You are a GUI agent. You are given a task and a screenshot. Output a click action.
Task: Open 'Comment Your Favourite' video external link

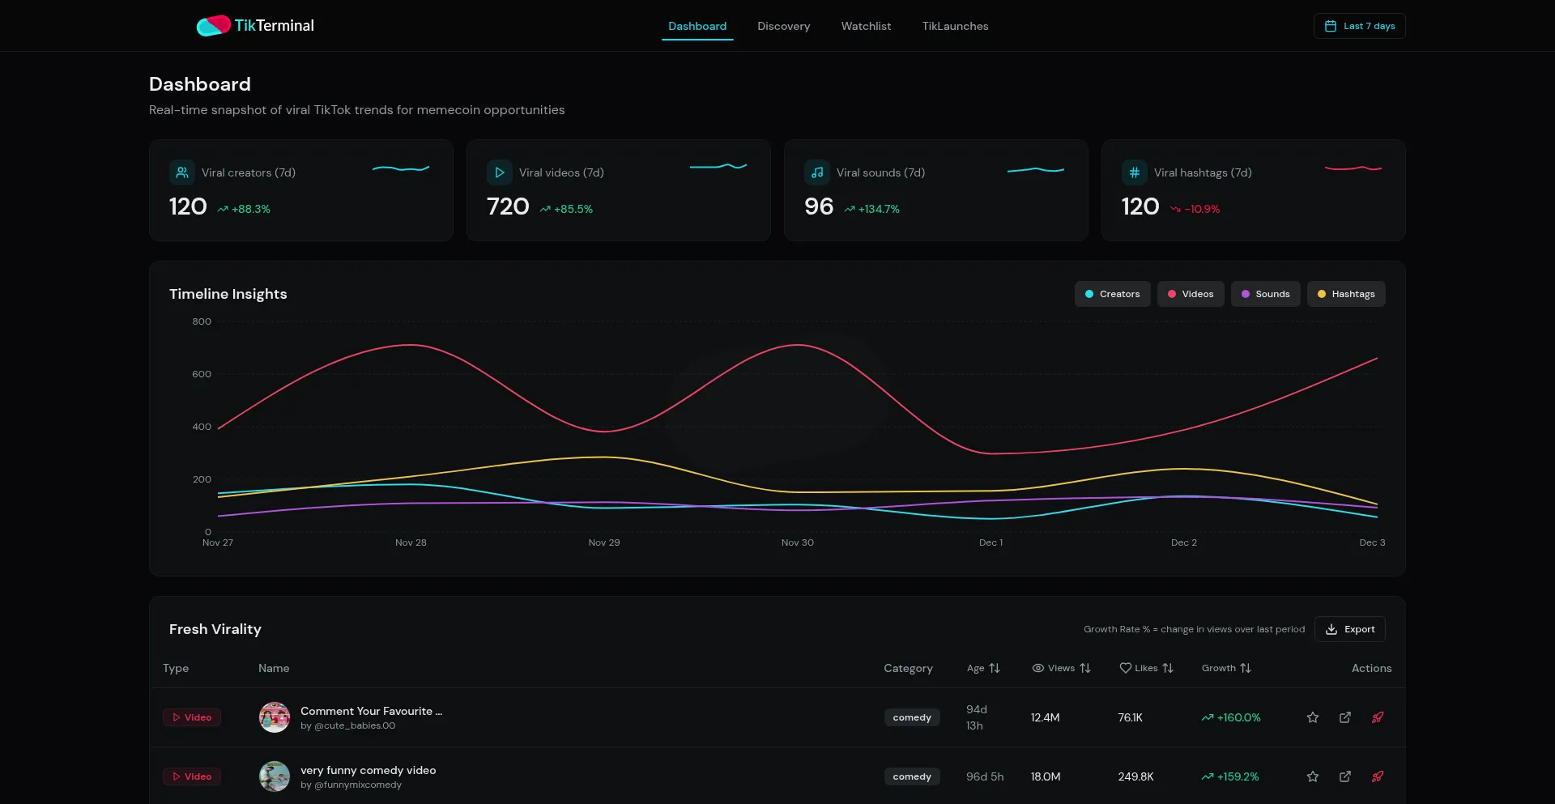(x=1345, y=717)
